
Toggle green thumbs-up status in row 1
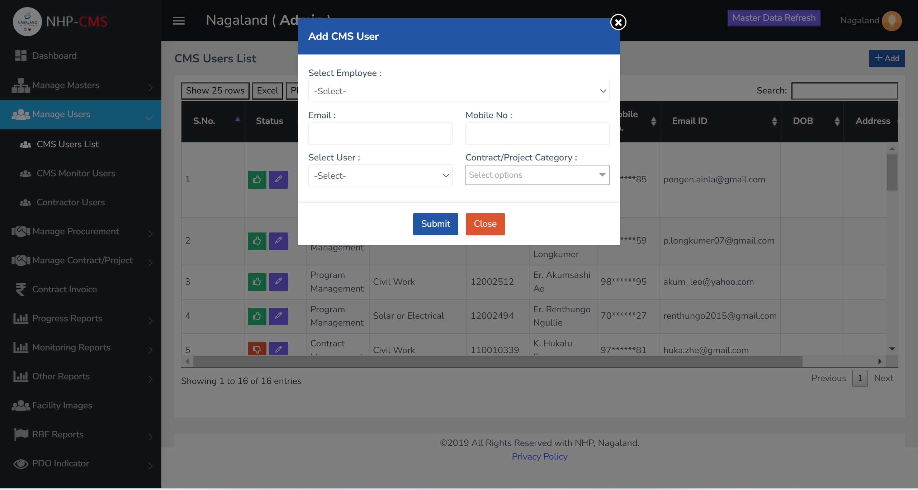click(x=257, y=179)
